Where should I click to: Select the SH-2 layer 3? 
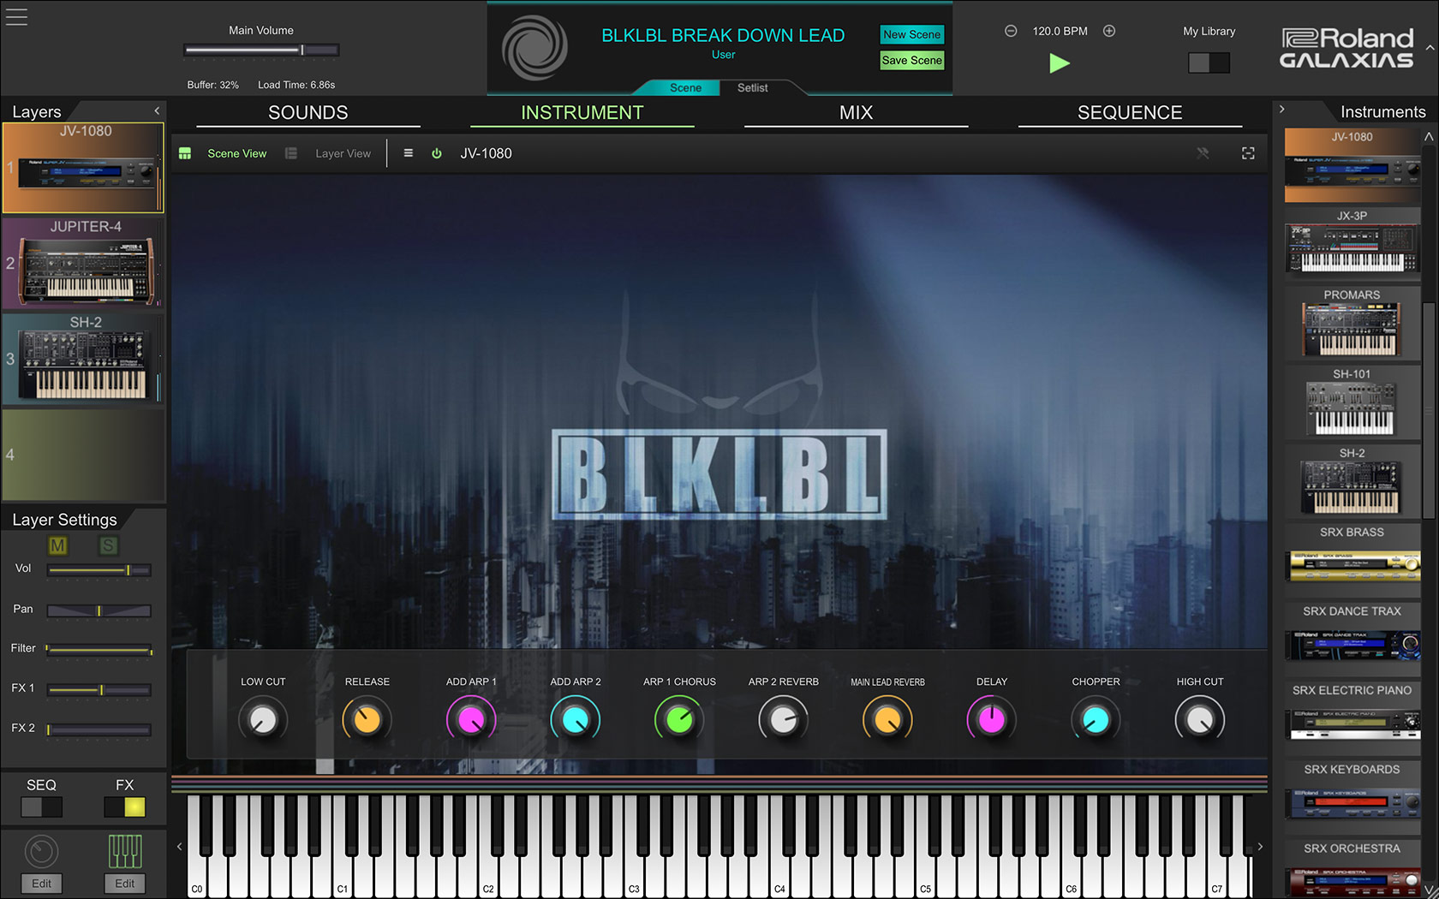[83, 359]
